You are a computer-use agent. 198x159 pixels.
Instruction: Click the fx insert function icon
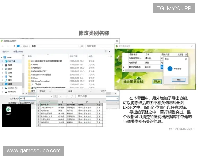72,96
